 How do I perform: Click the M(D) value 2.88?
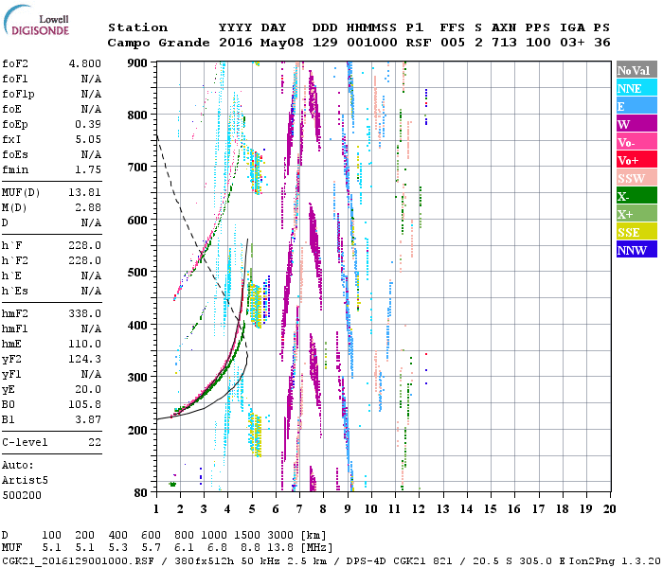pyautogui.click(x=88, y=208)
